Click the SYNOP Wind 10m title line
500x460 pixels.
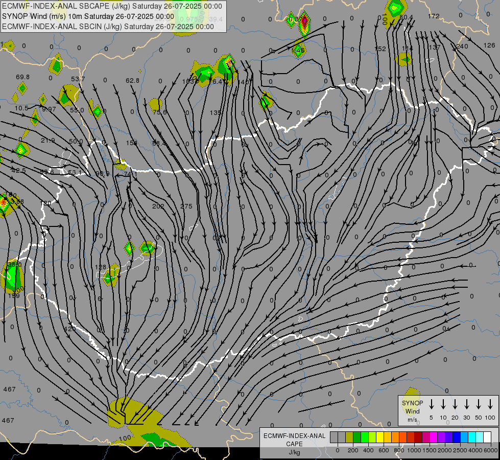click(x=88, y=16)
